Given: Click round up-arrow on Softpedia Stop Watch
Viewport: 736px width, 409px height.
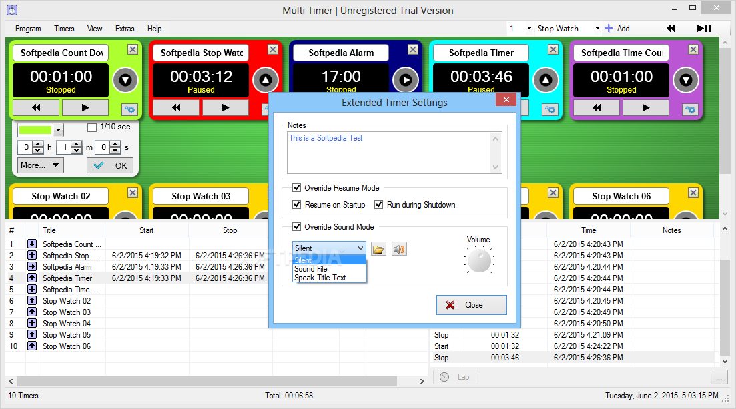Looking at the screenshot, I should (x=265, y=80).
